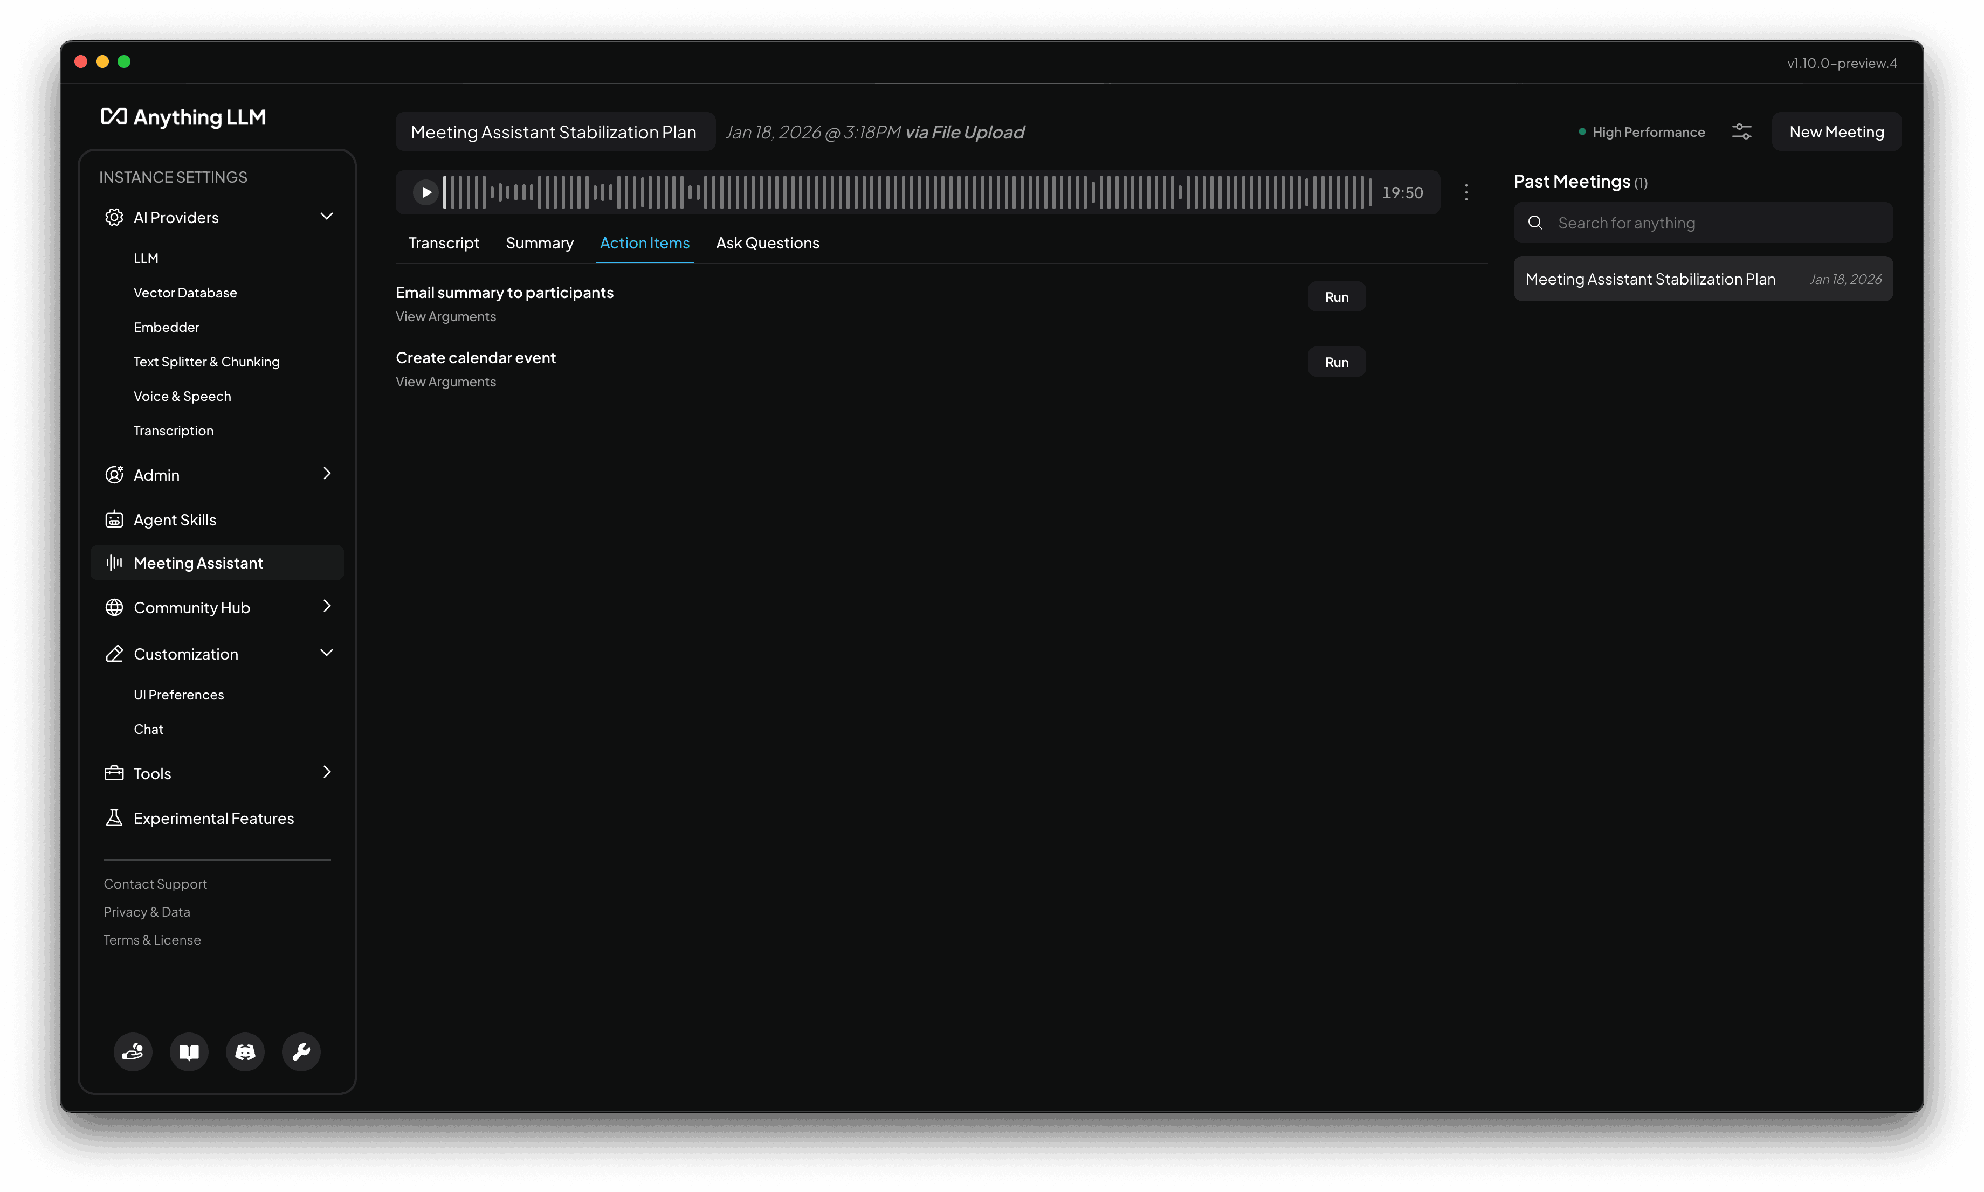Open Agent Skills settings
1984x1192 pixels.
coord(174,519)
